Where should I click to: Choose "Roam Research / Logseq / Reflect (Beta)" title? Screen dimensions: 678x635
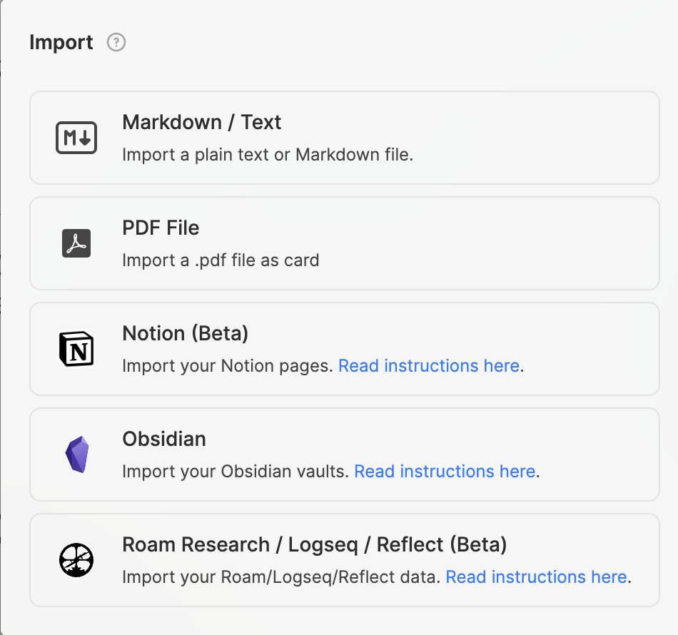click(x=315, y=545)
